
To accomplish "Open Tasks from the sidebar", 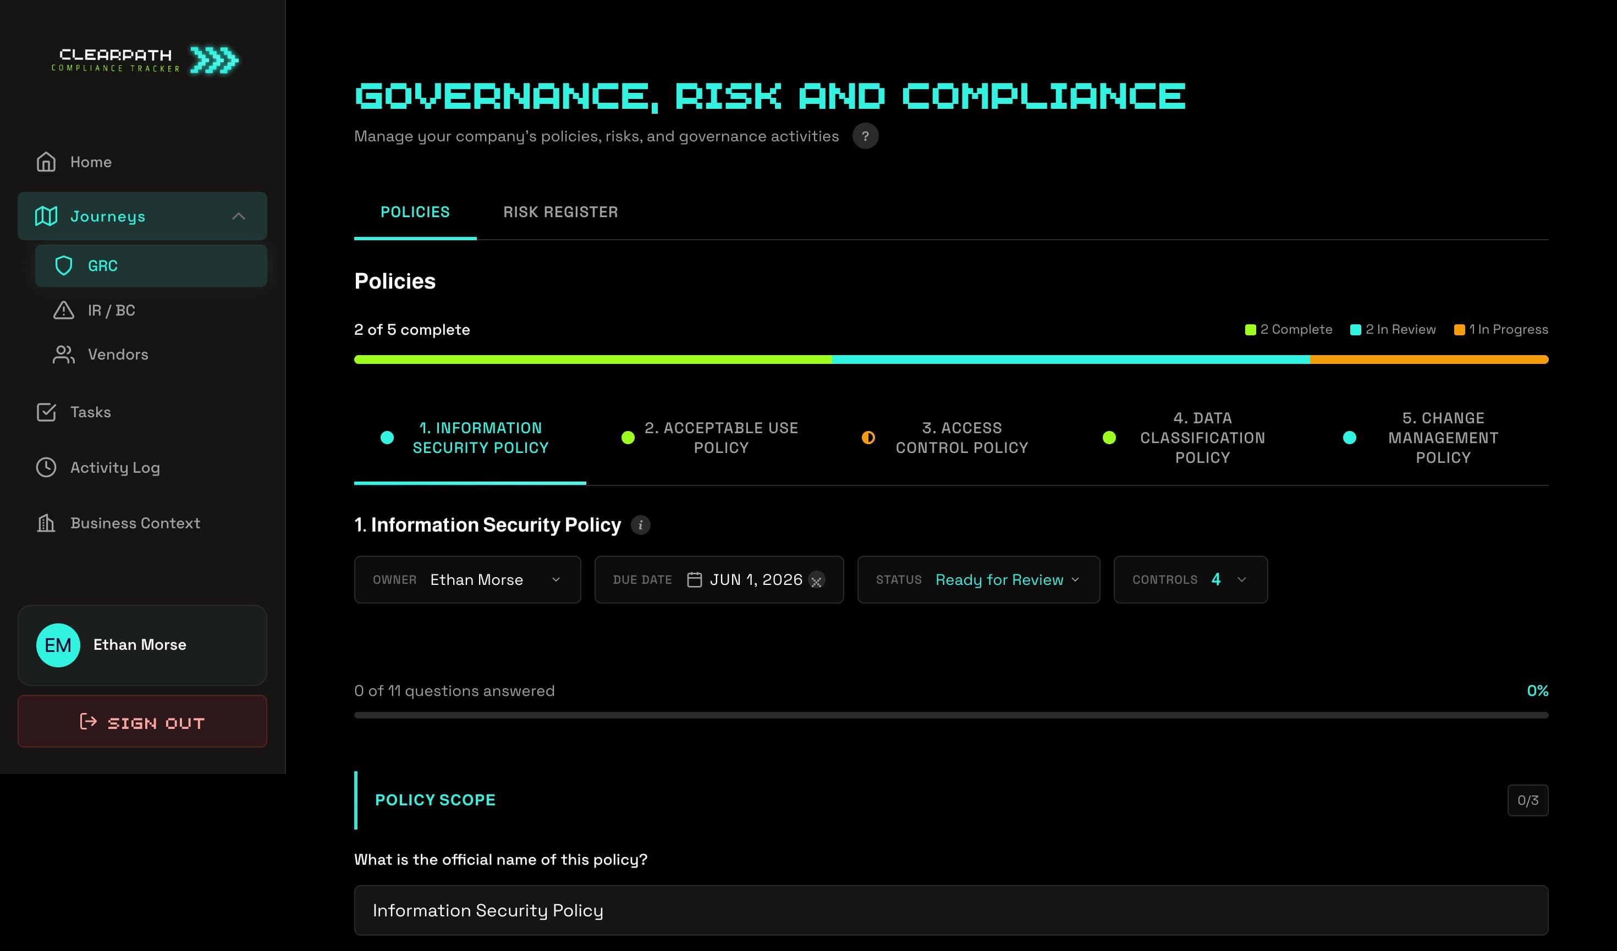I will click(x=142, y=412).
